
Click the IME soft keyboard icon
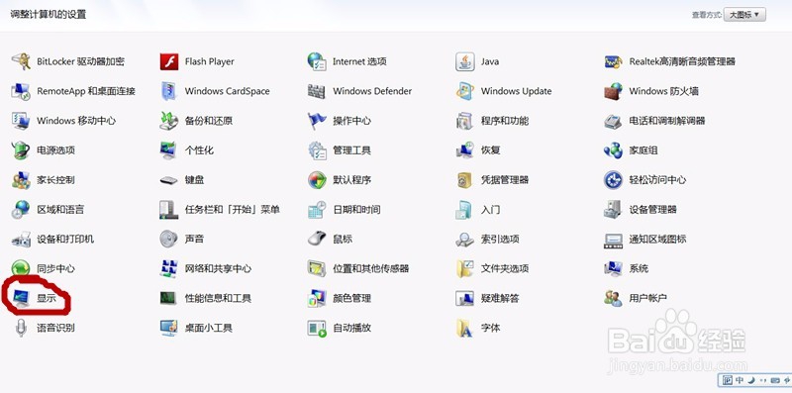(775, 380)
